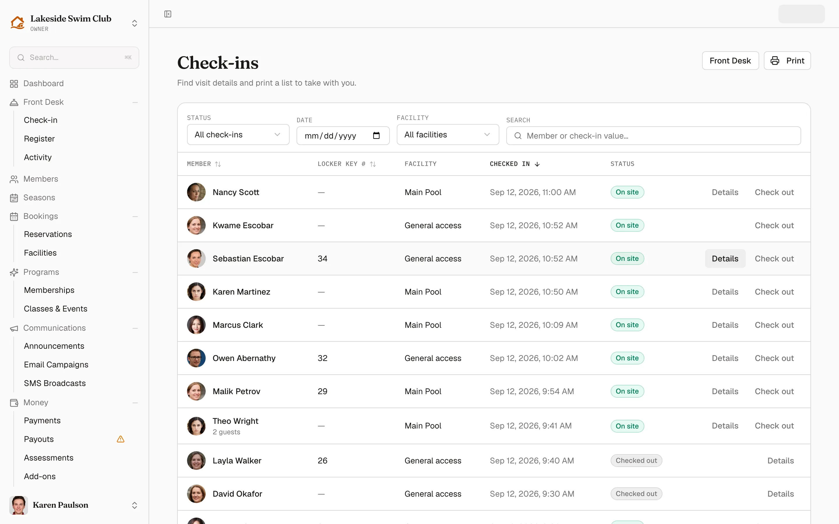Screen dimensions: 839x524
Task: Click Owen Abernathy's avatar photo
Action: pyautogui.click(x=196, y=358)
